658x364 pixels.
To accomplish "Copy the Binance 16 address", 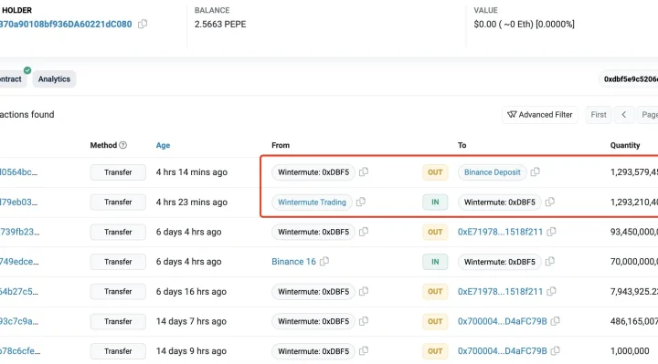I will [x=324, y=262].
